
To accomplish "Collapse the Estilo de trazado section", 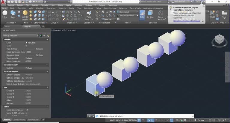I will [x=47, y=72].
